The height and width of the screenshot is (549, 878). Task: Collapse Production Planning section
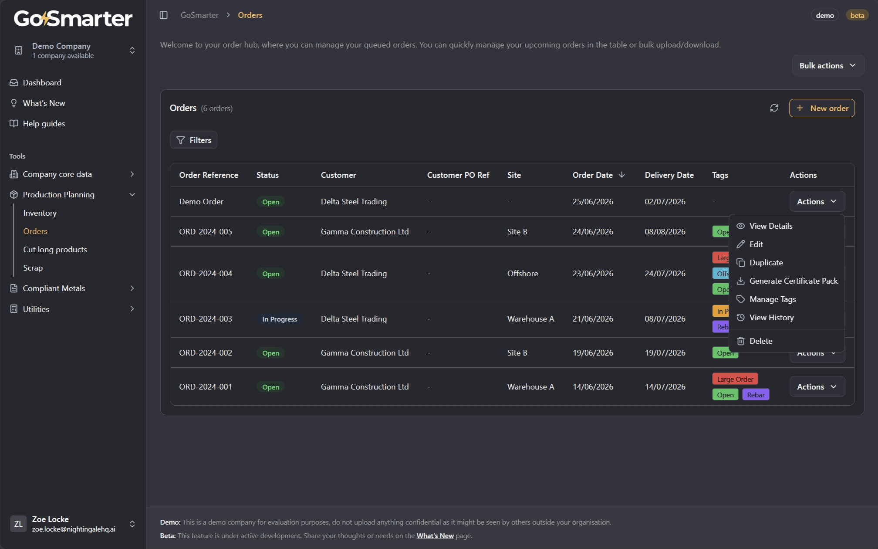coord(132,195)
